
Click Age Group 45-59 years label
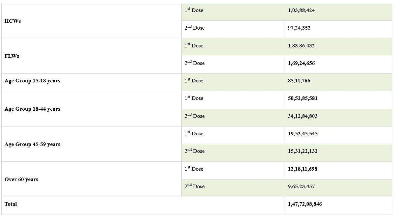(32, 144)
